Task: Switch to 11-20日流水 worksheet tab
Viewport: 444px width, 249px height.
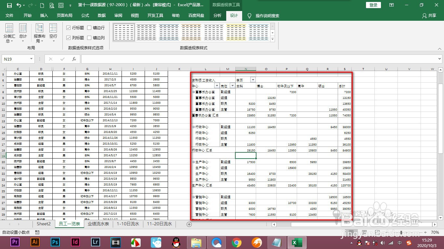Action: point(159,224)
